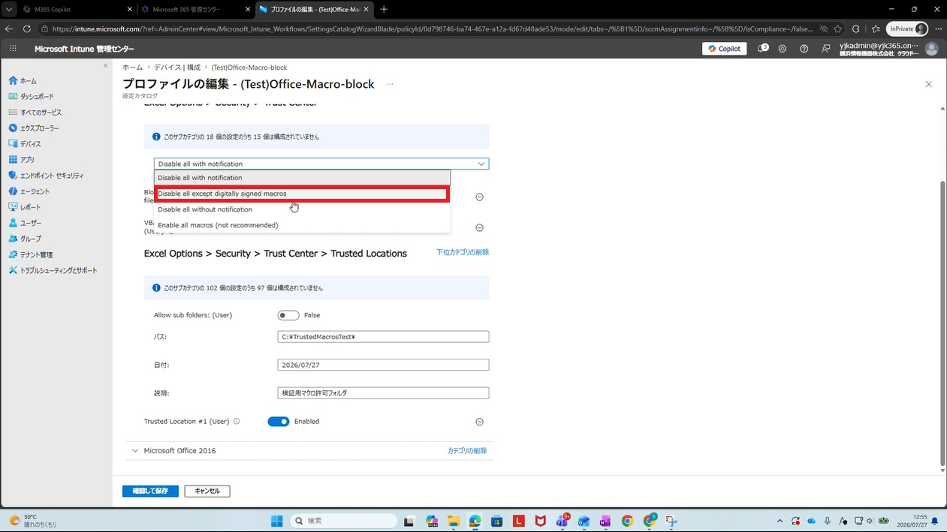Open グループ in the sidebar

tap(25, 239)
